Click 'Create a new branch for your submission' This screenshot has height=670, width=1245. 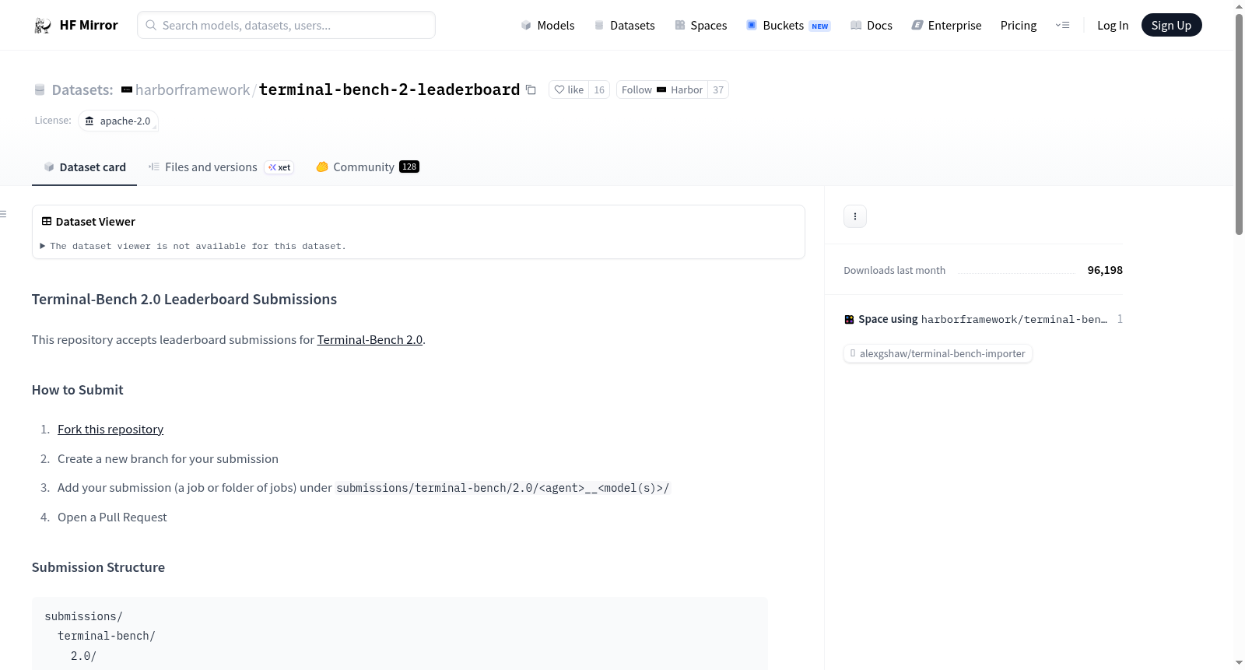pos(168,459)
